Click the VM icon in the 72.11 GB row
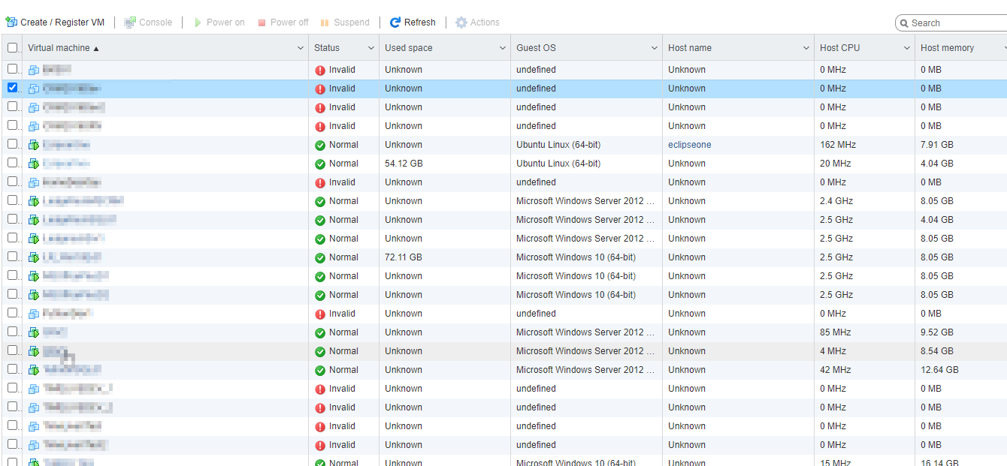 coord(34,257)
